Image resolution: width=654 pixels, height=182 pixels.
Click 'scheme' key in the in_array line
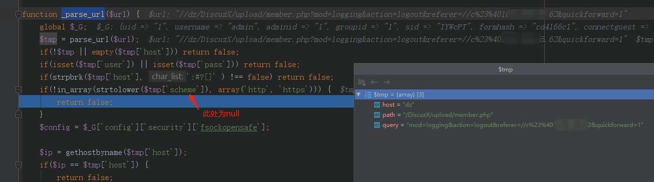point(184,90)
